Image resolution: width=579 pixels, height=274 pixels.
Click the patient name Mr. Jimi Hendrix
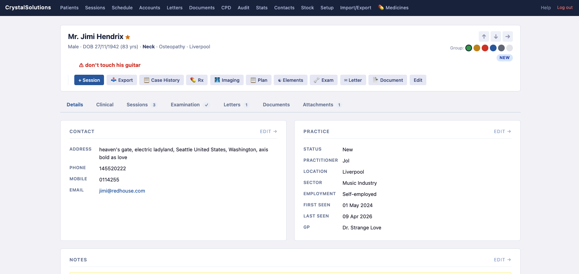(x=96, y=36)
